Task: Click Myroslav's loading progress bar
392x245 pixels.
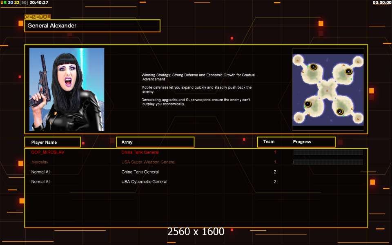Action: click(328, 162)
